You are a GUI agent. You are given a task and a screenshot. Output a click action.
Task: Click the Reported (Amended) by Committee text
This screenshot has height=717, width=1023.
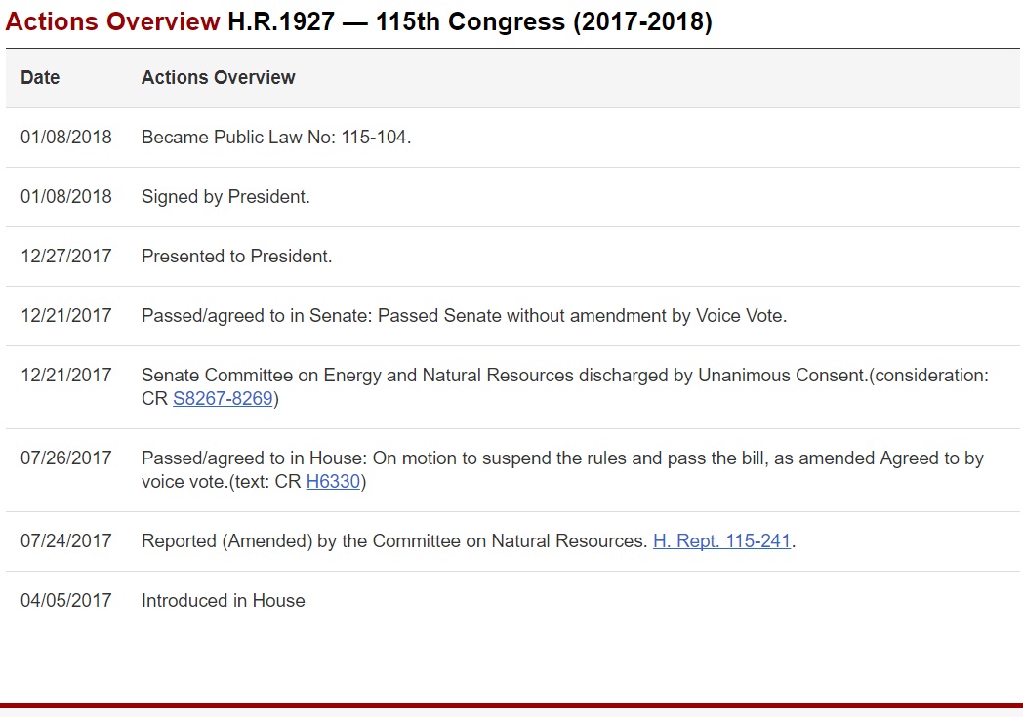point(395,541)
